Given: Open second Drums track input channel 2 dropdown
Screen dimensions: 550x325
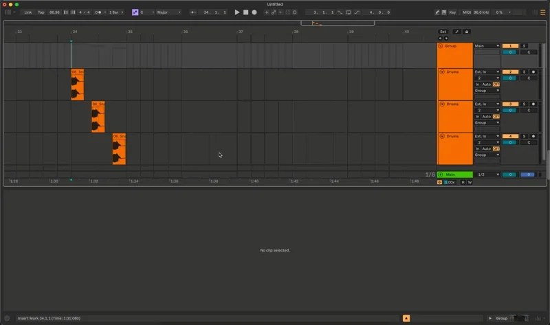Looking at the screenshot, I should [487, 111].
